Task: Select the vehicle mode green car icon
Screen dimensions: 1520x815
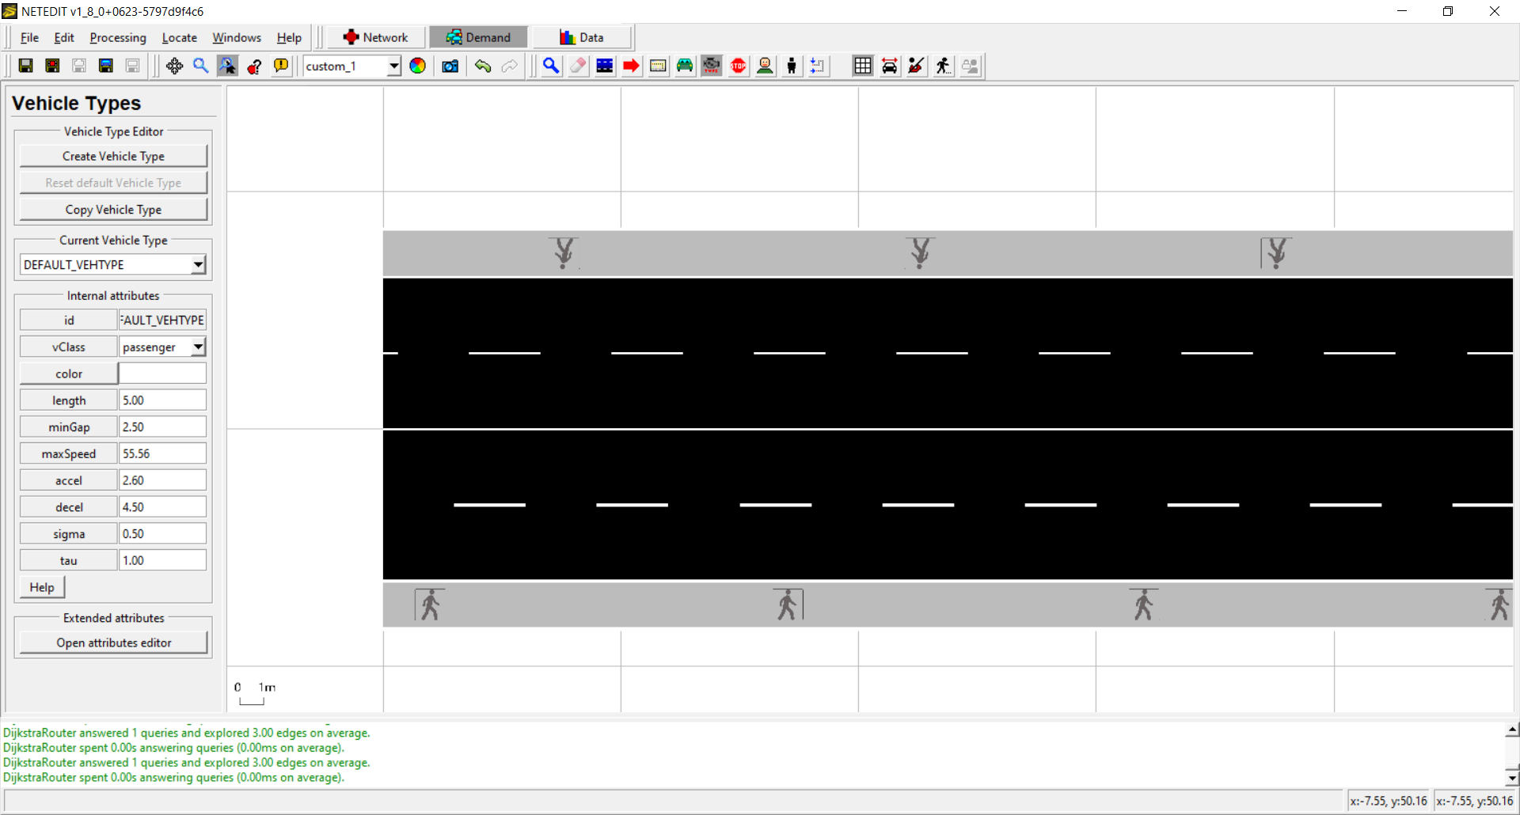Action: [x=685, y=66]
